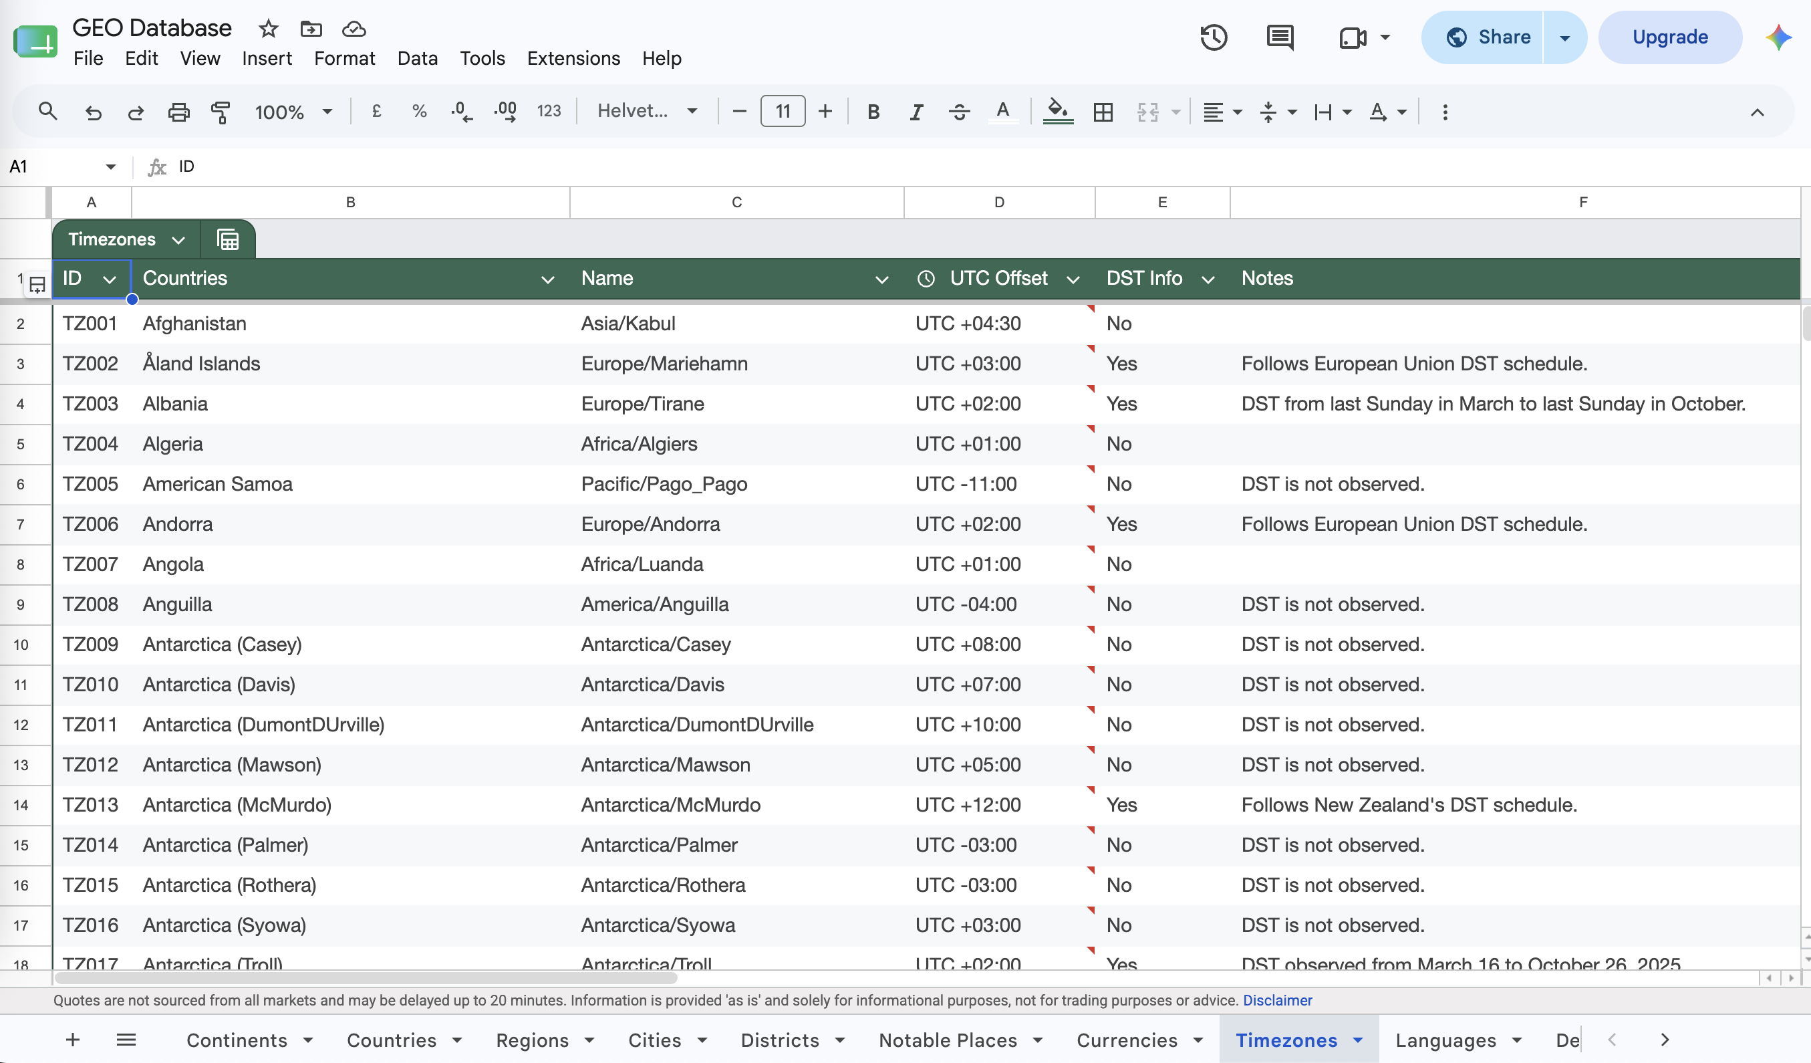Click the Gemini sparkle icon
Image resolution: width=1811 pixels, height=1063 pixels.
(x=1778, y=37)
